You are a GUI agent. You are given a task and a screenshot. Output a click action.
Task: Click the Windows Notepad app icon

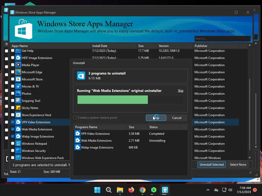pyautogui.click(x=18, y=143)
